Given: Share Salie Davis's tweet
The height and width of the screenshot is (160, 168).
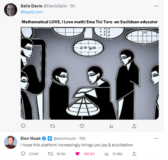Looking at the screenshot, I should [134, 126].
